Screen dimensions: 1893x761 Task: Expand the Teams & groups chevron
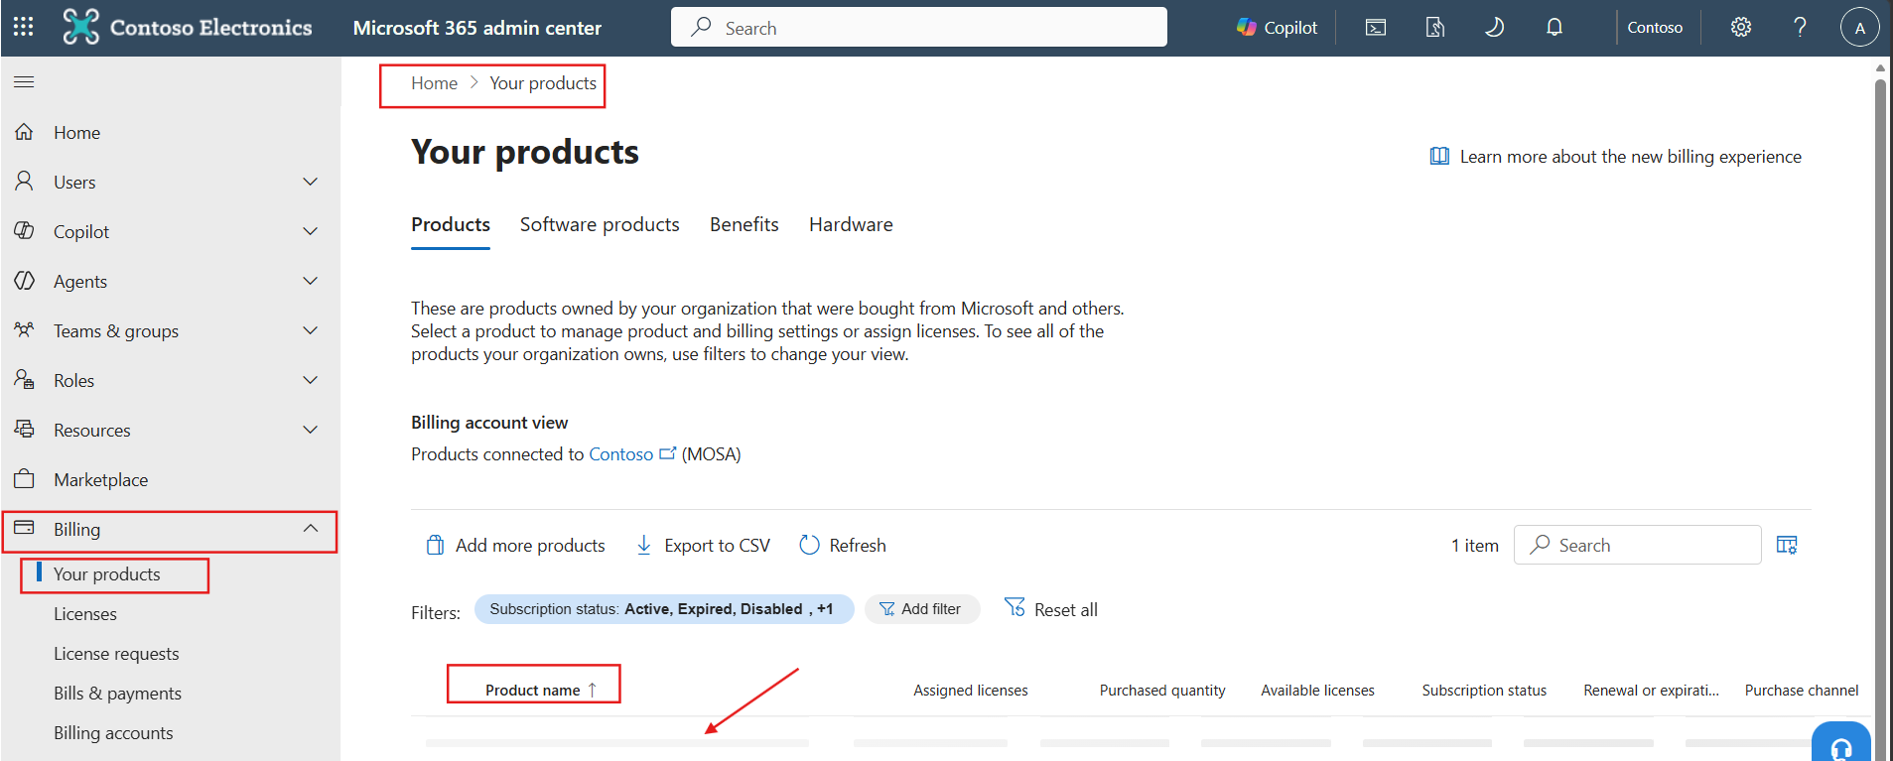[311, 330]
